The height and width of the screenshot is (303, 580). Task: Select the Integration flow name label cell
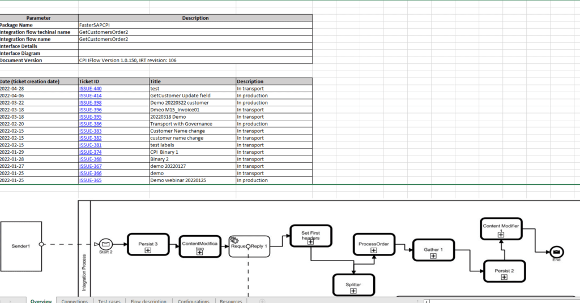39,39
